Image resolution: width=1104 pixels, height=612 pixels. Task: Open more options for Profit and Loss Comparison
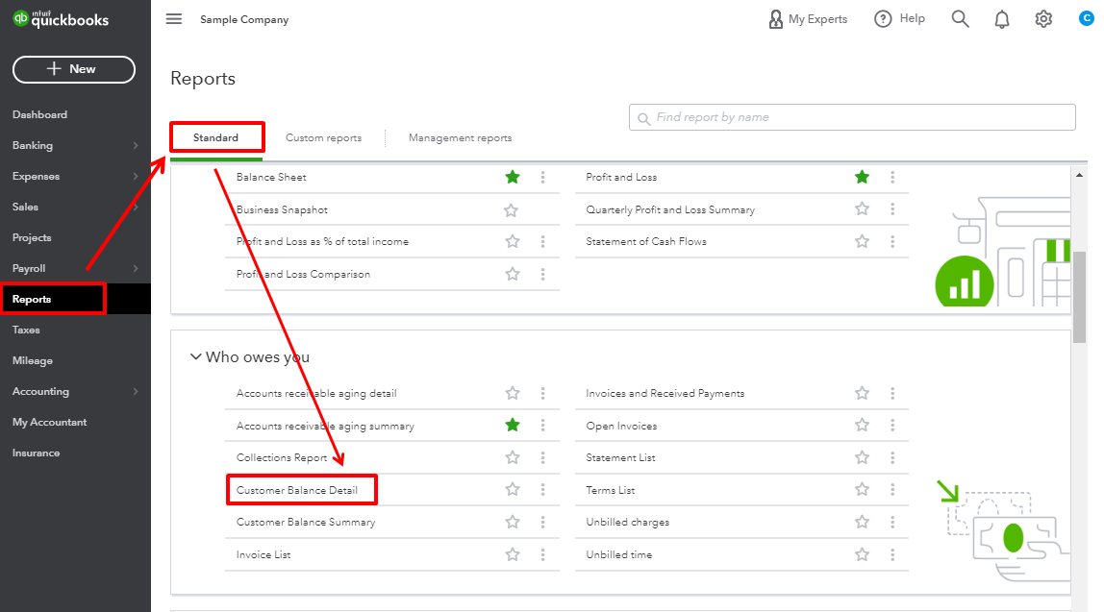click(x=542, y=275)
